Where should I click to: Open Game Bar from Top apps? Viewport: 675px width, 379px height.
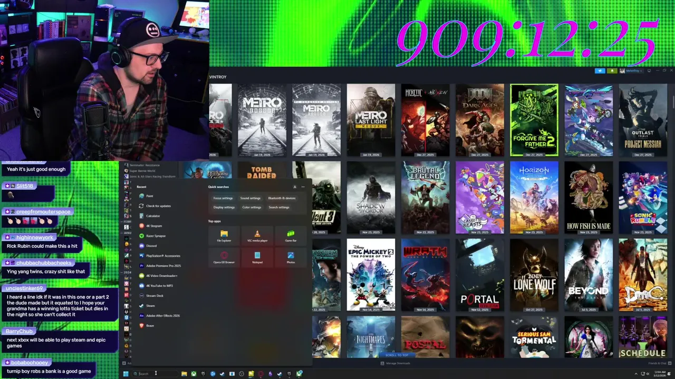click(291, 236)
